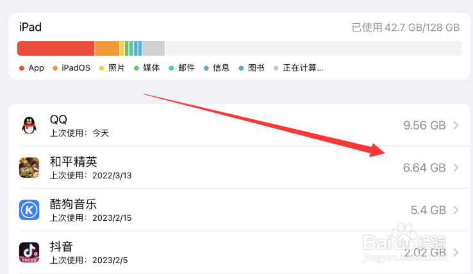Click the 照片 legend label

[117, 68]
